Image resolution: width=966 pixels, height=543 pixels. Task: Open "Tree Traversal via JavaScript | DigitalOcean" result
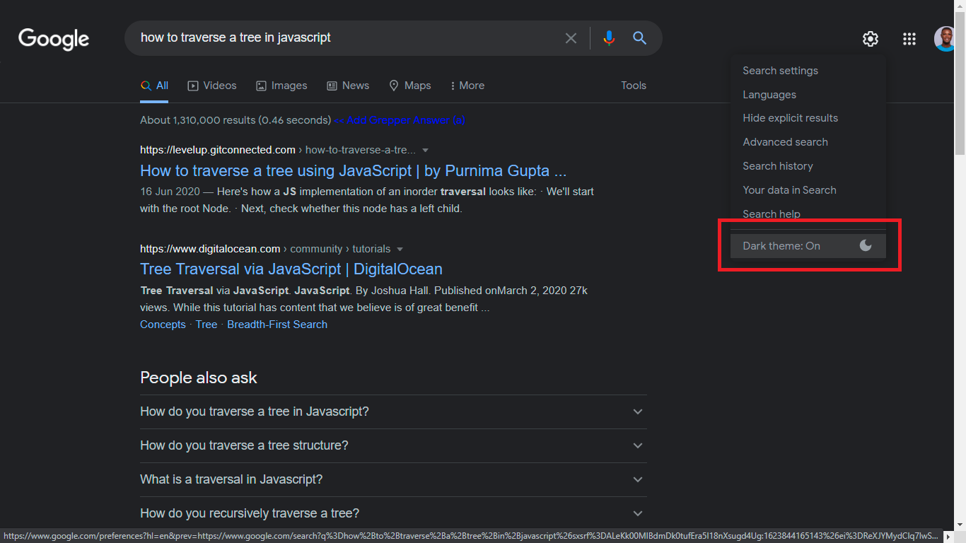pos(291,269)
